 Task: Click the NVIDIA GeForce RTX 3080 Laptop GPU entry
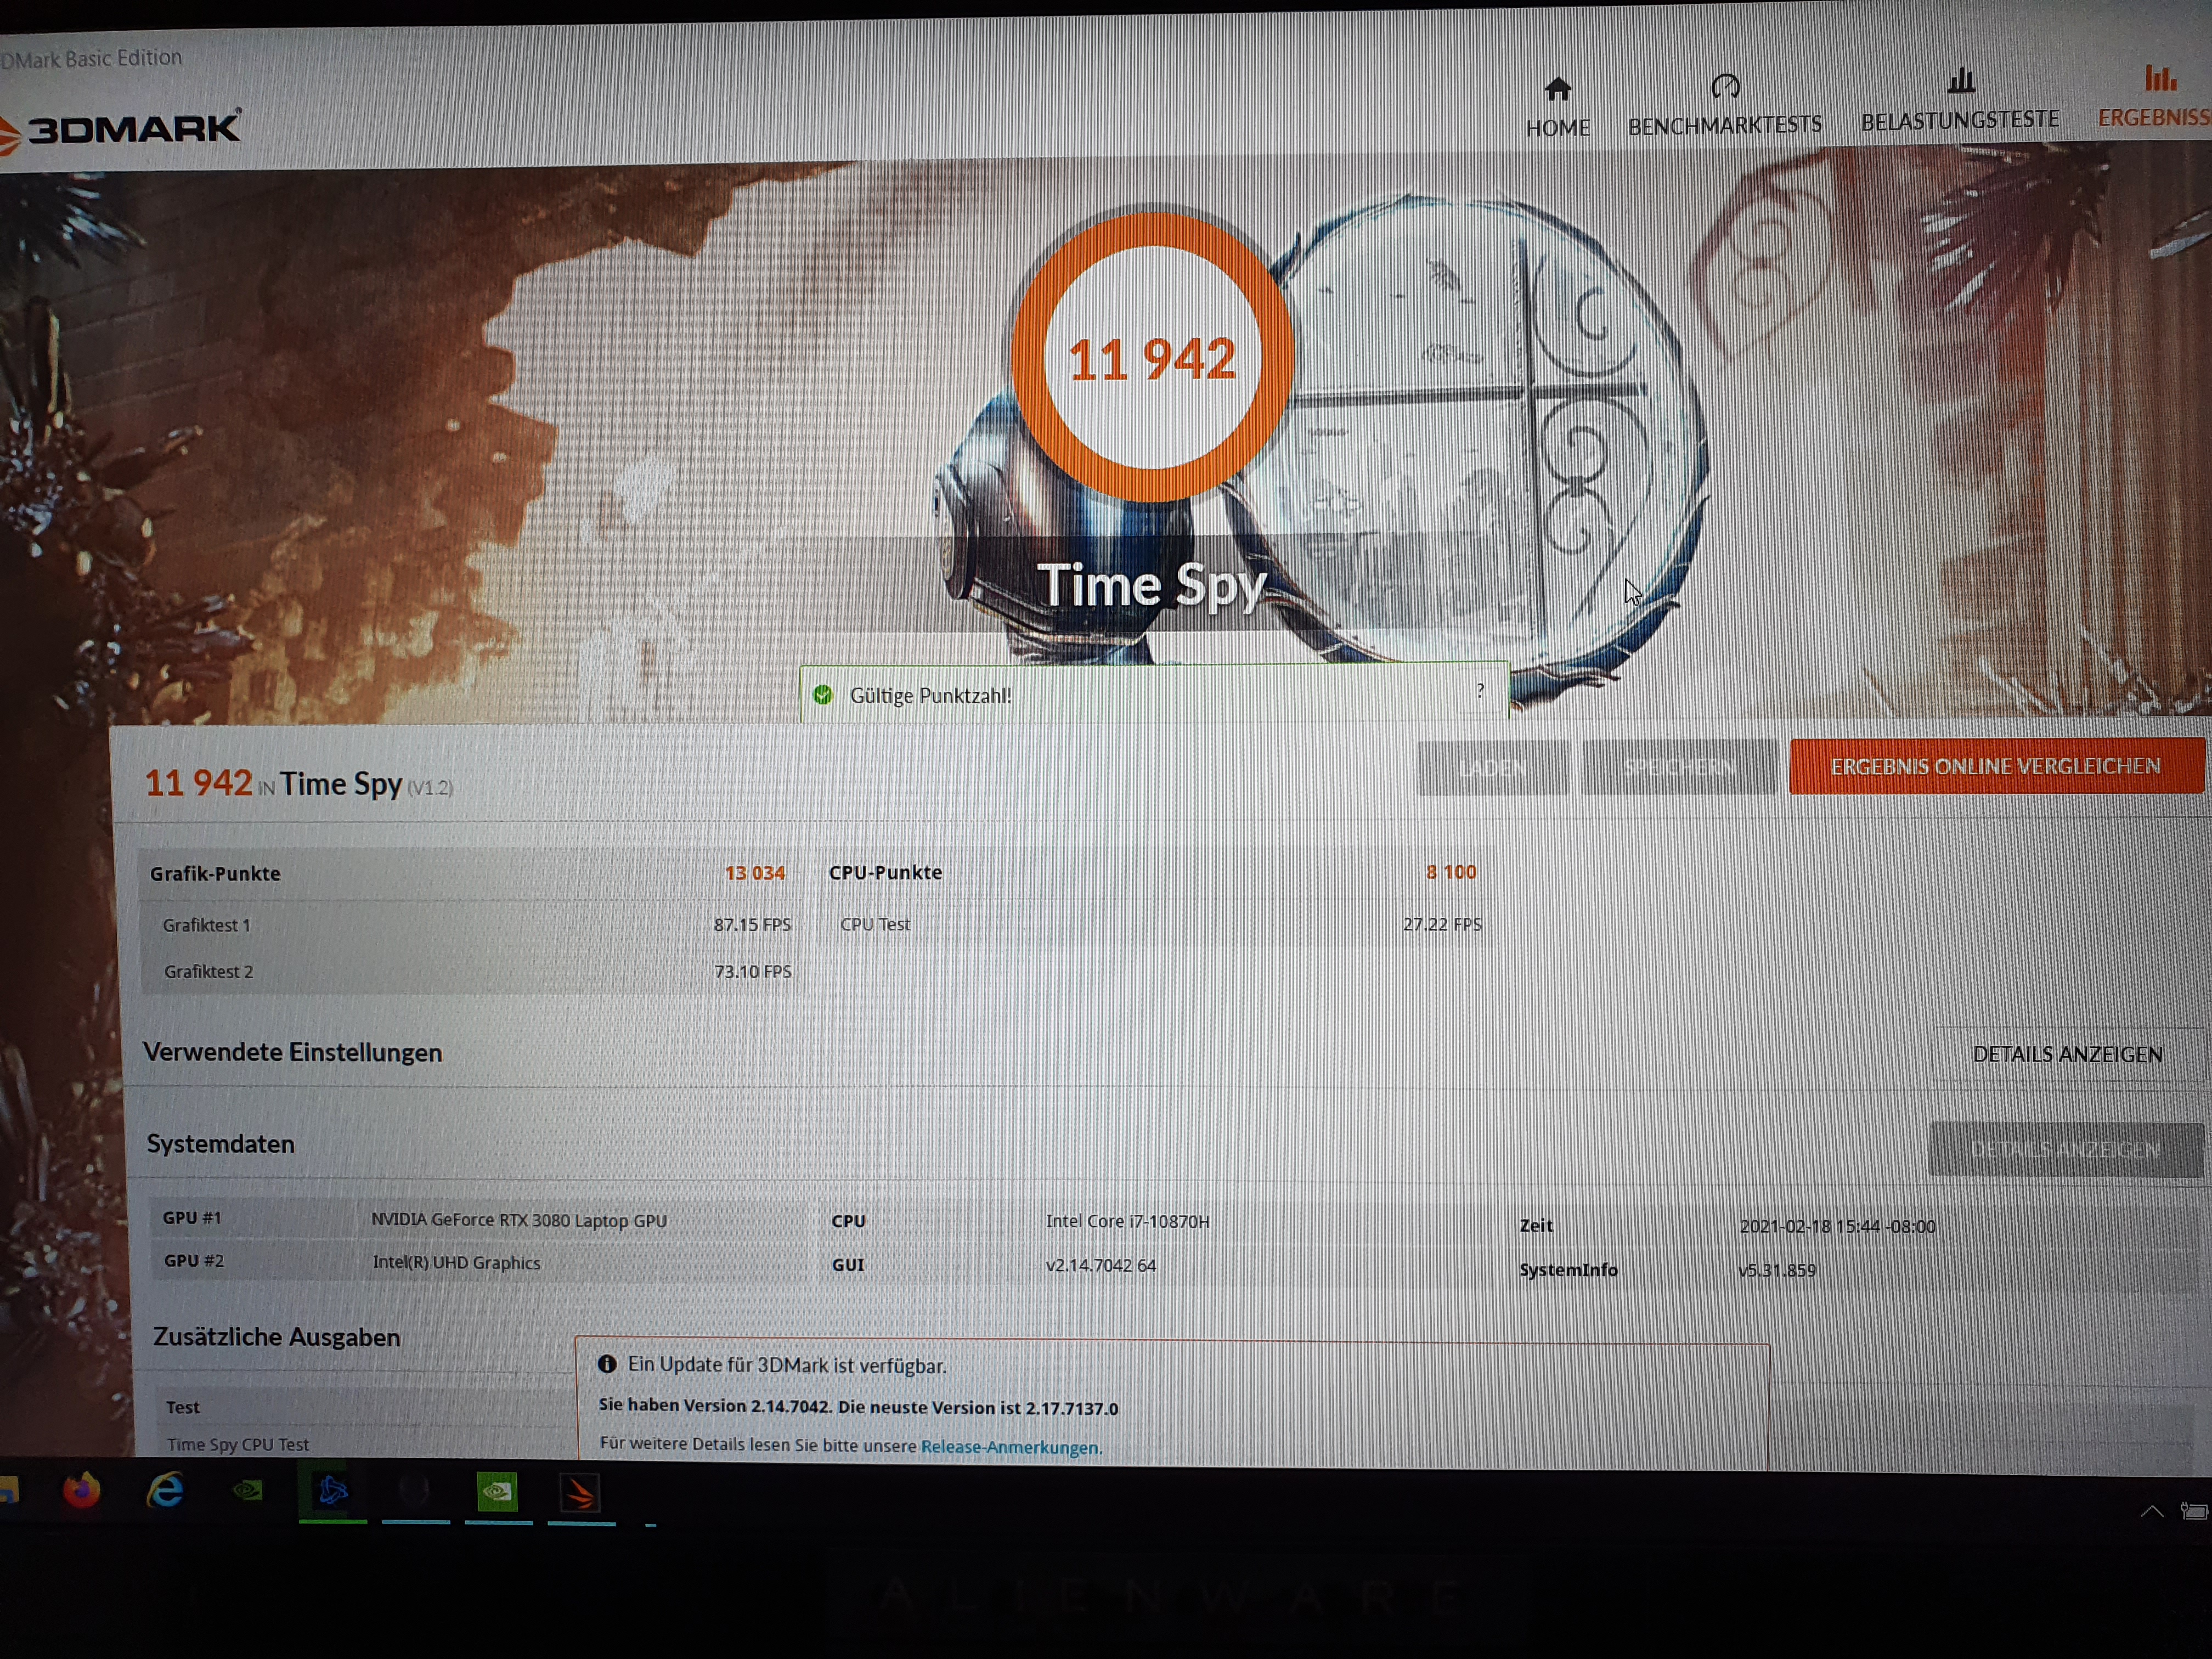[519, 1220]
